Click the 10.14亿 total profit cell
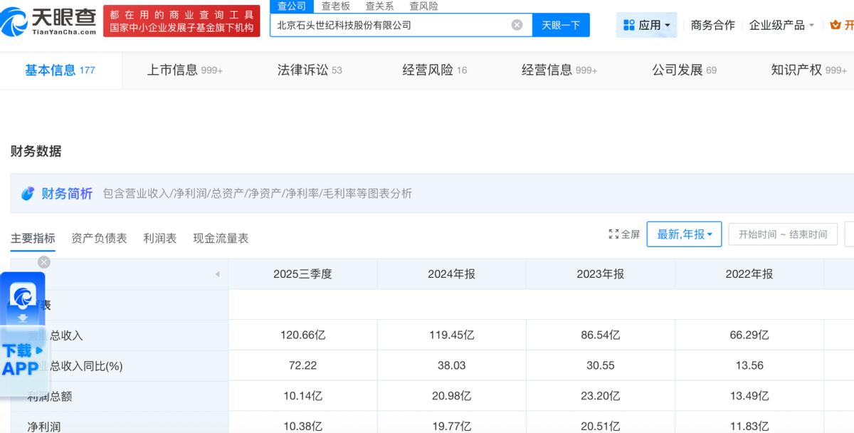This screenshot has width=854, height=433. (302, 396)
